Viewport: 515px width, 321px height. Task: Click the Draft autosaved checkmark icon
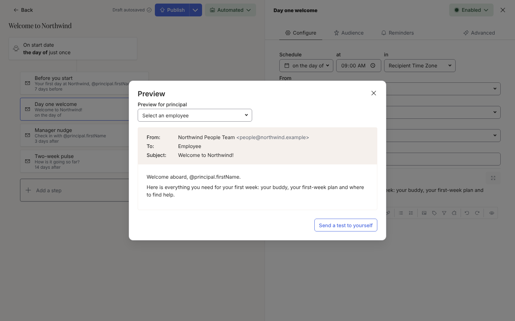tap(149, 10)
